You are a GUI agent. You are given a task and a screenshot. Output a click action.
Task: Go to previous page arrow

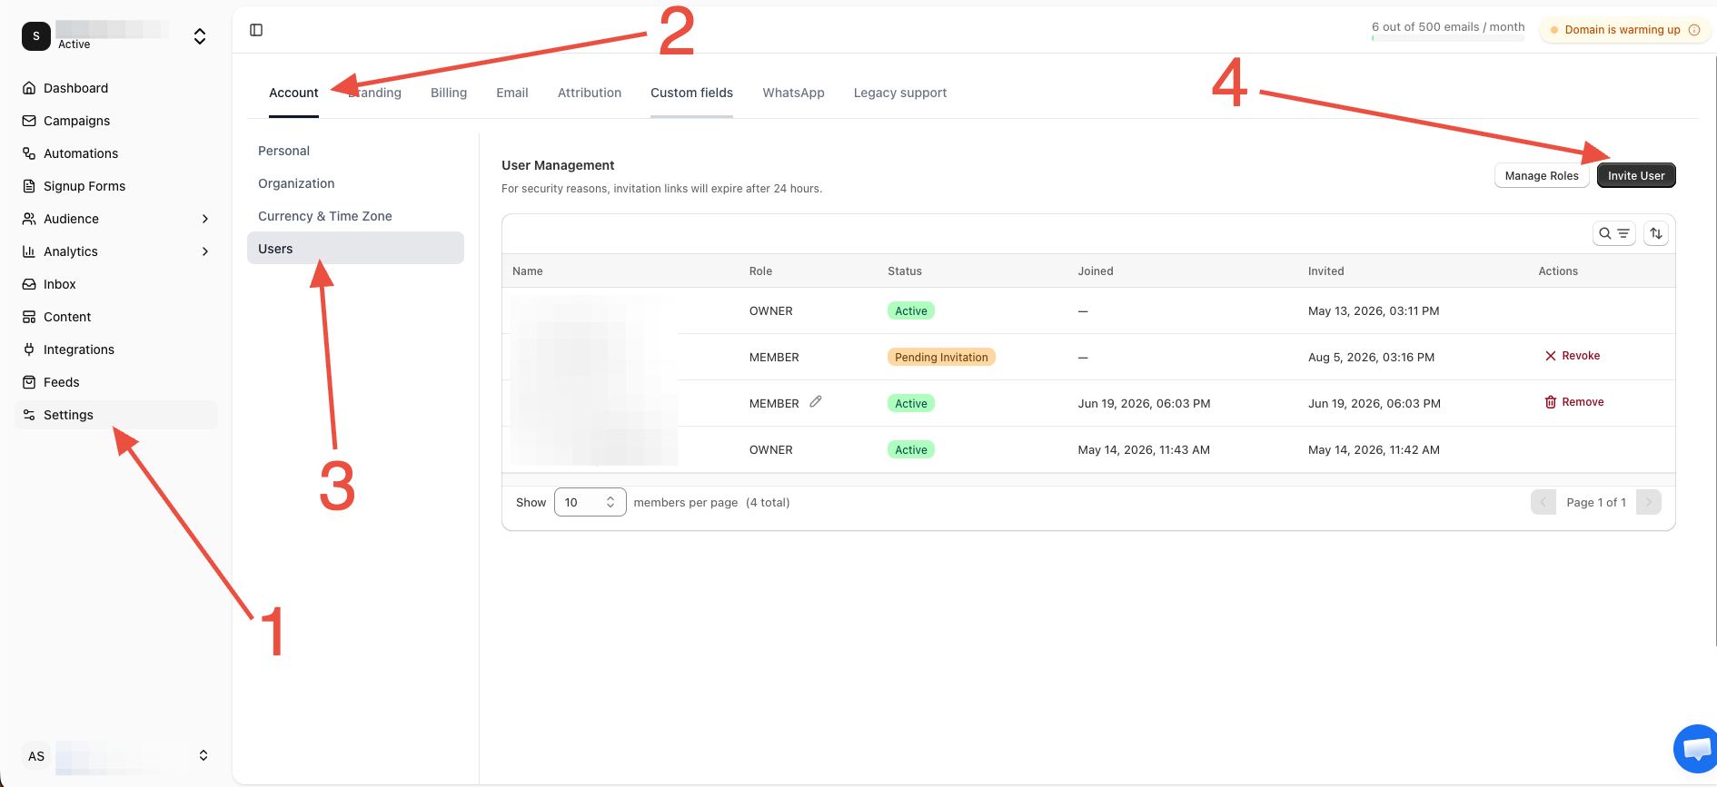(x=1543, y=502)
